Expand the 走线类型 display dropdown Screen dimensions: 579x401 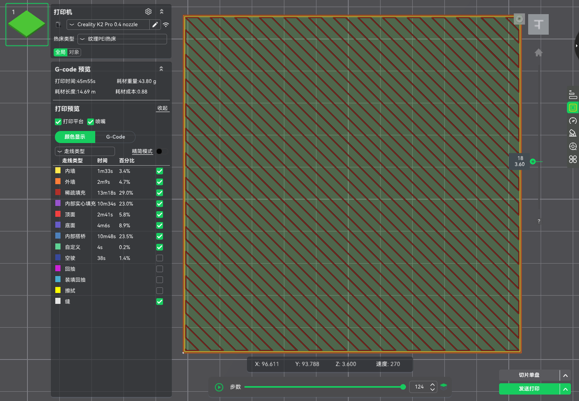pos(85,151)
